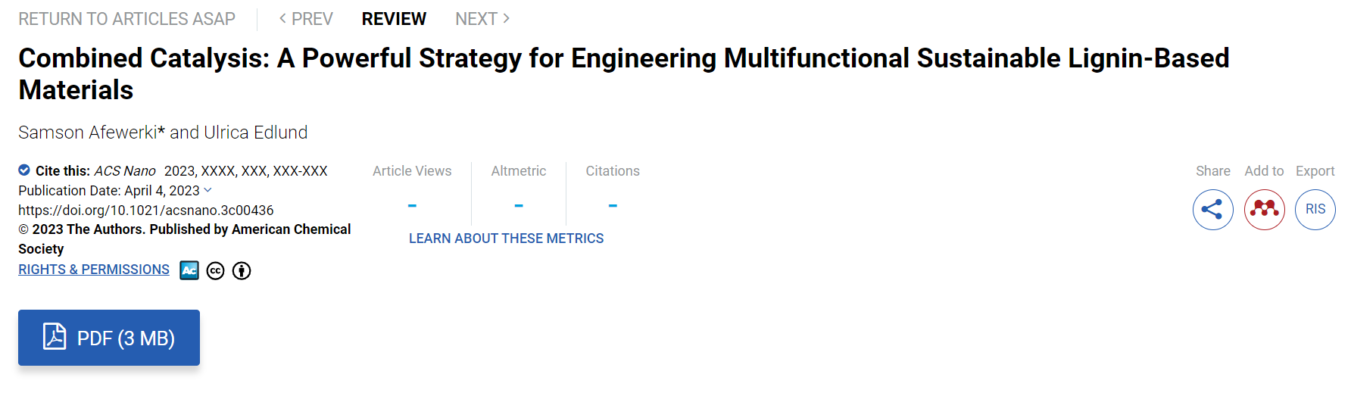
Task: Return to Articles ASAP
Action: click(126, 19)
